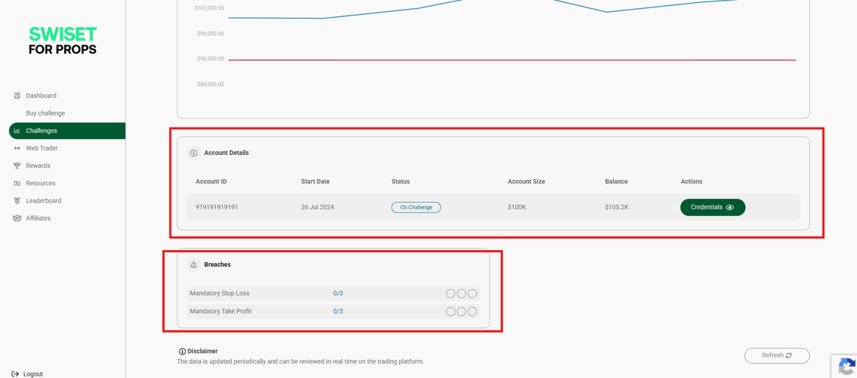Open Buy challenge in sidebar
The width and height of the screenshot is (857, 378).
[x=45, y=113]
